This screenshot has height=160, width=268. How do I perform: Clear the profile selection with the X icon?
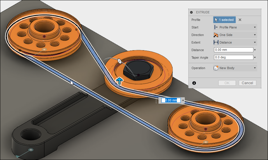tap(240, 20)
